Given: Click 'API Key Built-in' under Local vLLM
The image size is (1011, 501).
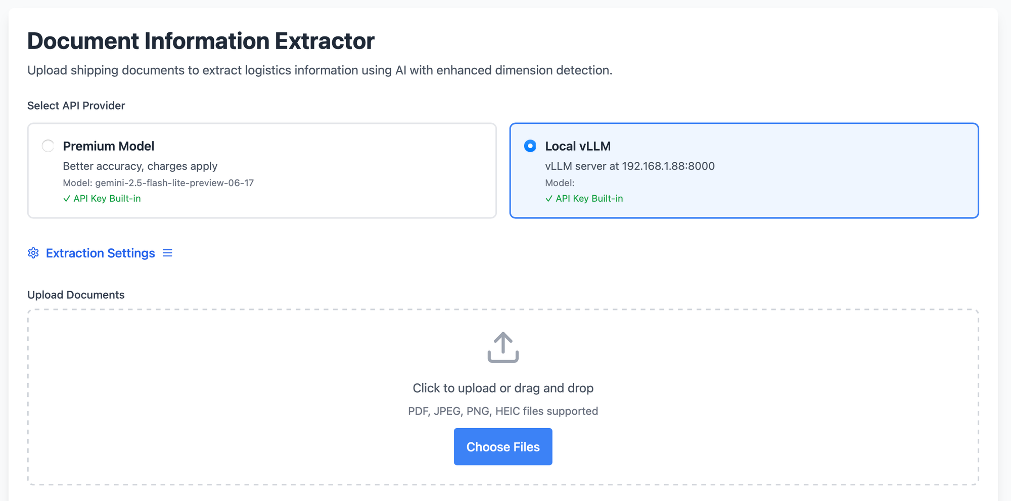Looking at the screenshot, I should click(x=589, y=199).
